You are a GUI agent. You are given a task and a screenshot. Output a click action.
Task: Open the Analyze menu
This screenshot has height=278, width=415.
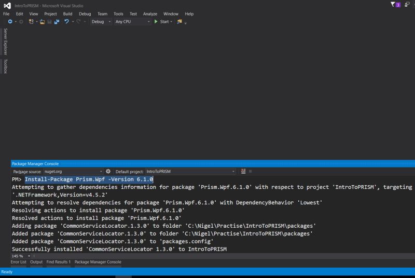click(150, 14)
